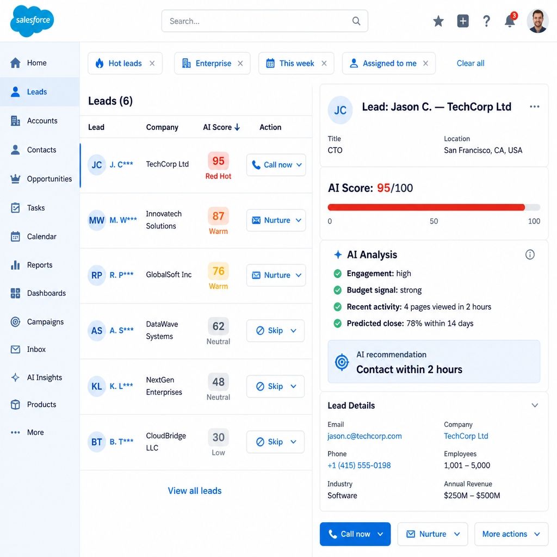Expand Nurture dropdown for GlobalSoft Inc
Viewport: 557px width, 557px height.
299,275
